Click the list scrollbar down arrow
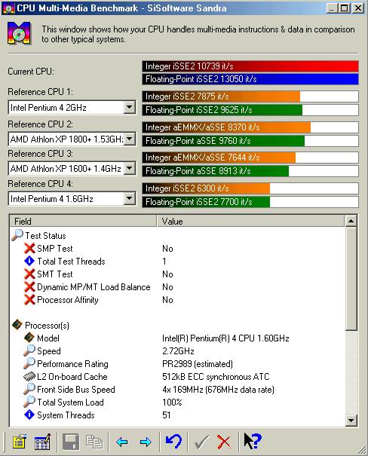 tap(351, 421)
